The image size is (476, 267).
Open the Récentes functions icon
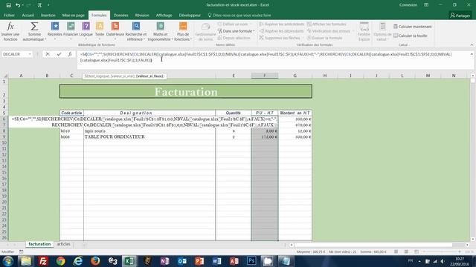coord(55,27)
